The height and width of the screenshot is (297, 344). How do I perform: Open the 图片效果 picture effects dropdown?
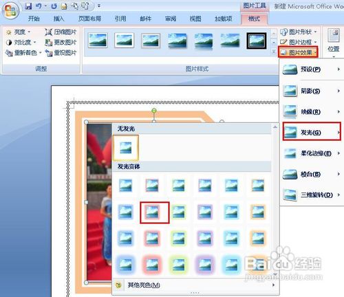coord(298,53)
